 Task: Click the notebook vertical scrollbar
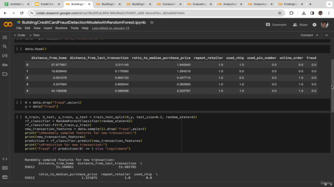click(x=332, y=86)
